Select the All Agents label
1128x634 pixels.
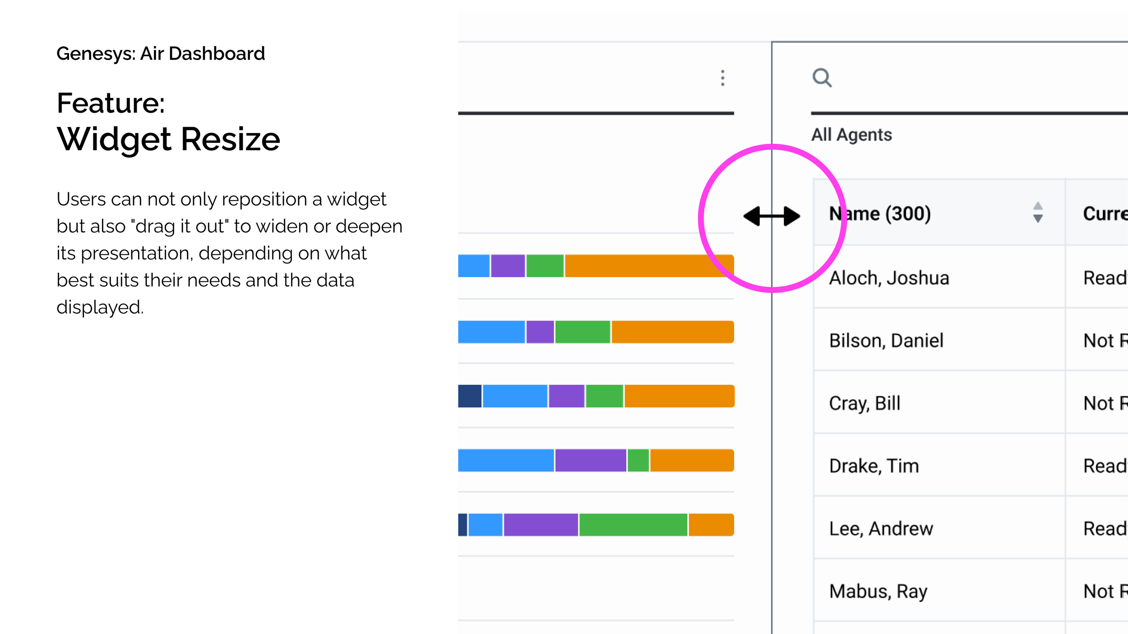click(x=851, y=135)
